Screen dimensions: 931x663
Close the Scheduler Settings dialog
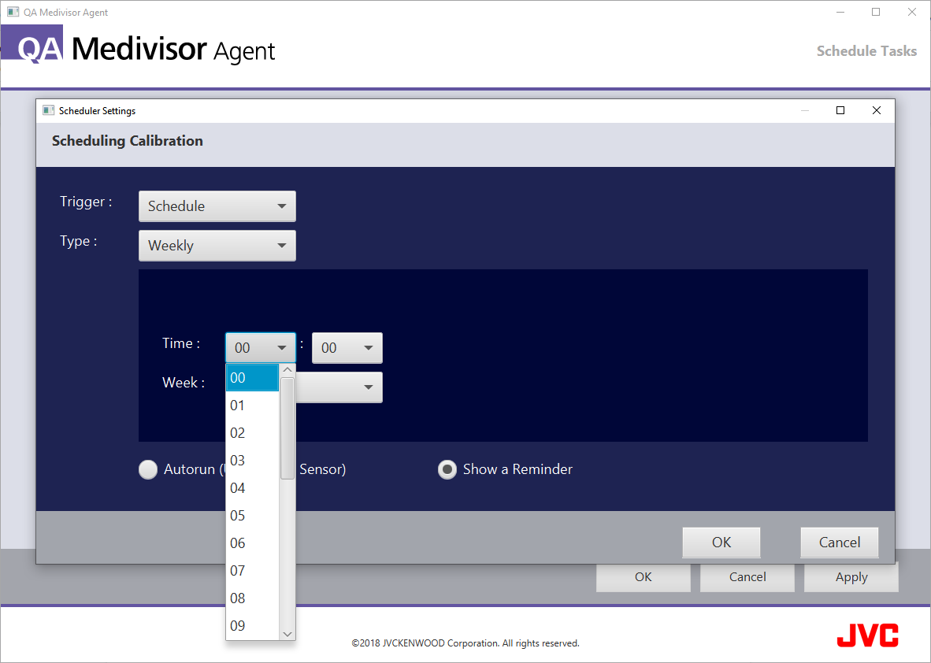click(x=877, y=110)
